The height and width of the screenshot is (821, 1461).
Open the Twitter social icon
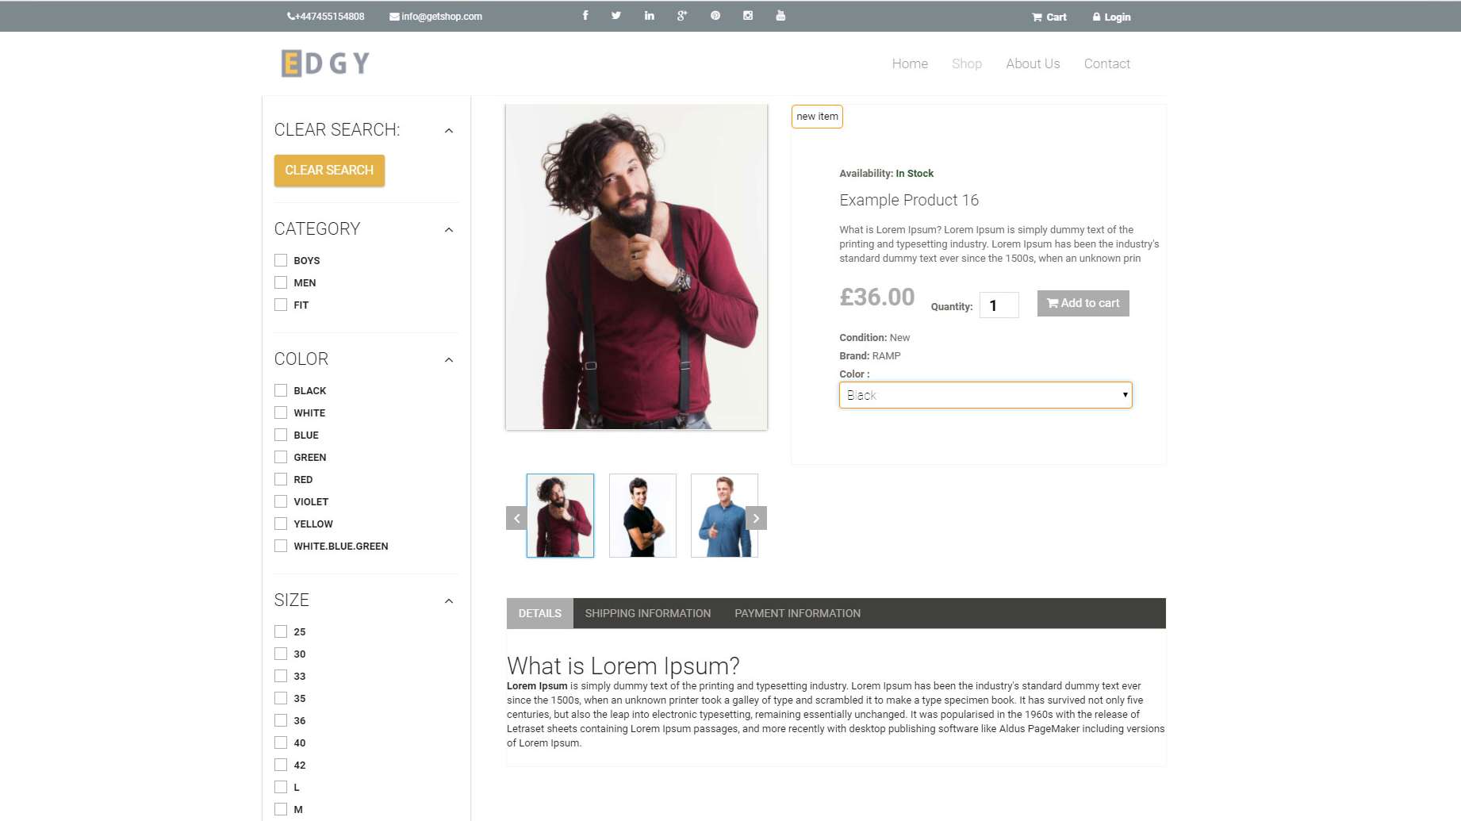click(x=616, y=16)
